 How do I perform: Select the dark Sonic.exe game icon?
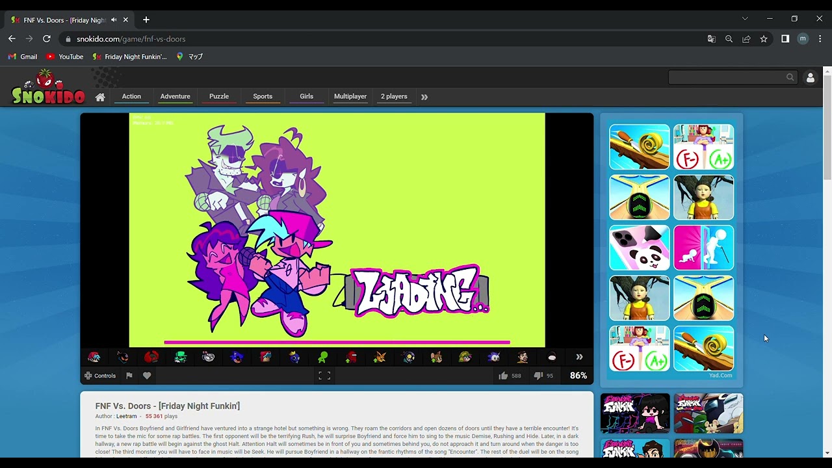click(237, 357)
